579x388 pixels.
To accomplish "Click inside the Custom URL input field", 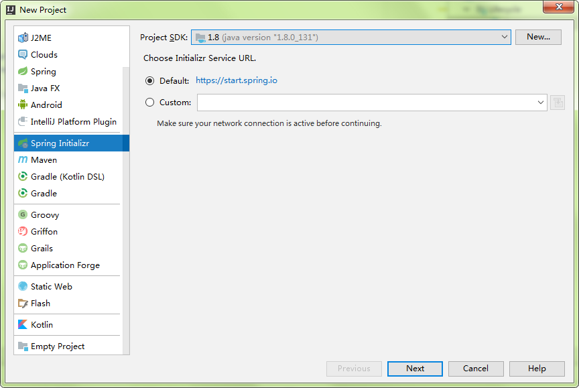I will 367,103.
